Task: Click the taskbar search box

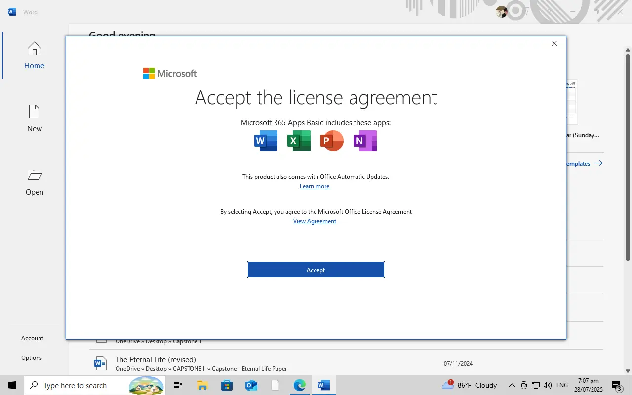Action: (95, 385)
